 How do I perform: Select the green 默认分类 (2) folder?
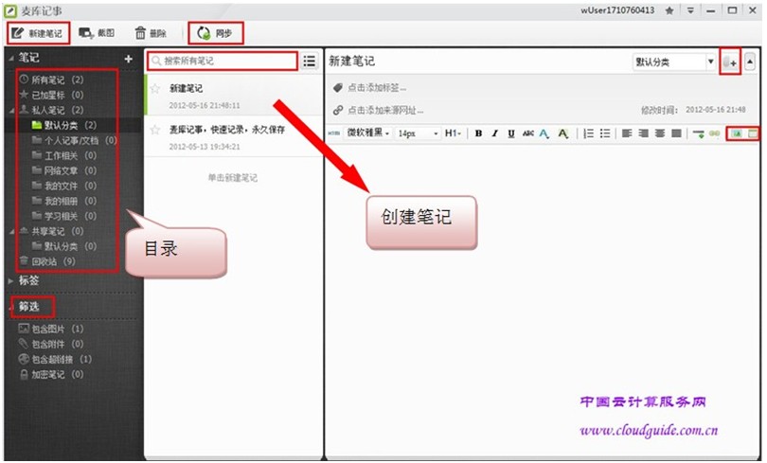point(63,125)
